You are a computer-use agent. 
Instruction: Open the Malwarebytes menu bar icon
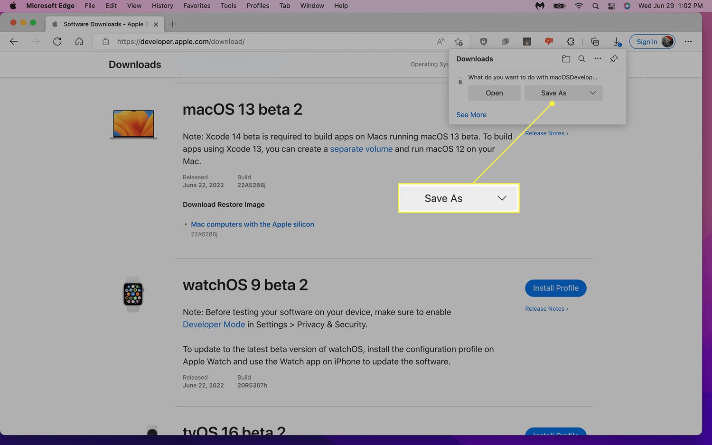540,6
